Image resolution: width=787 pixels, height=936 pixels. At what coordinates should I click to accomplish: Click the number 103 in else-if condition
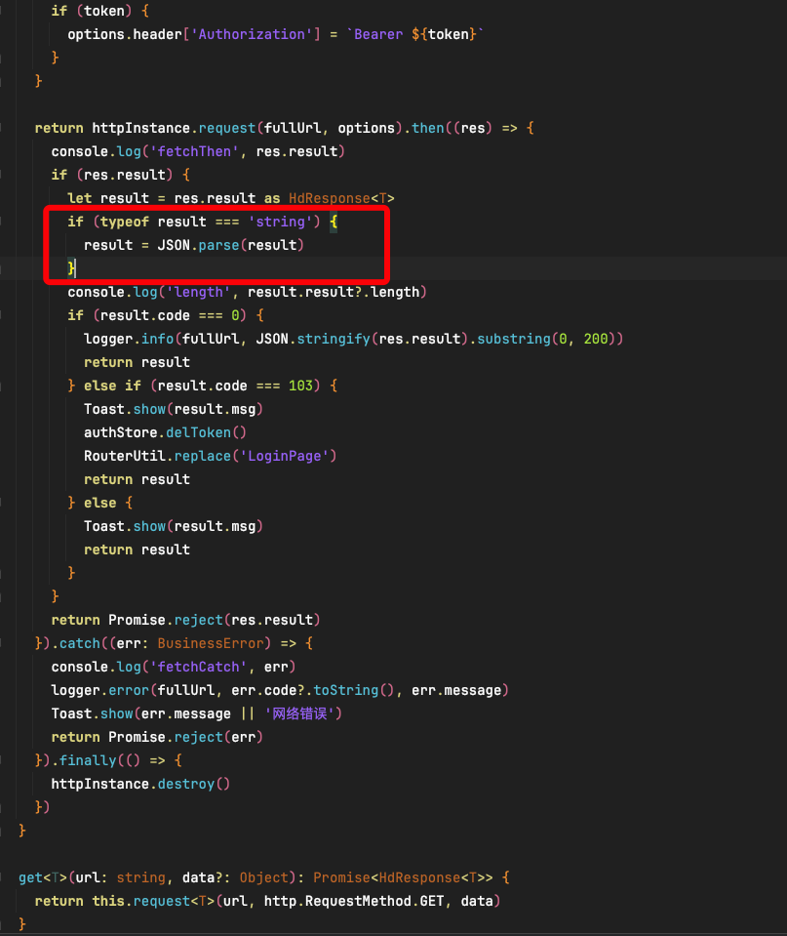[300, 386]
